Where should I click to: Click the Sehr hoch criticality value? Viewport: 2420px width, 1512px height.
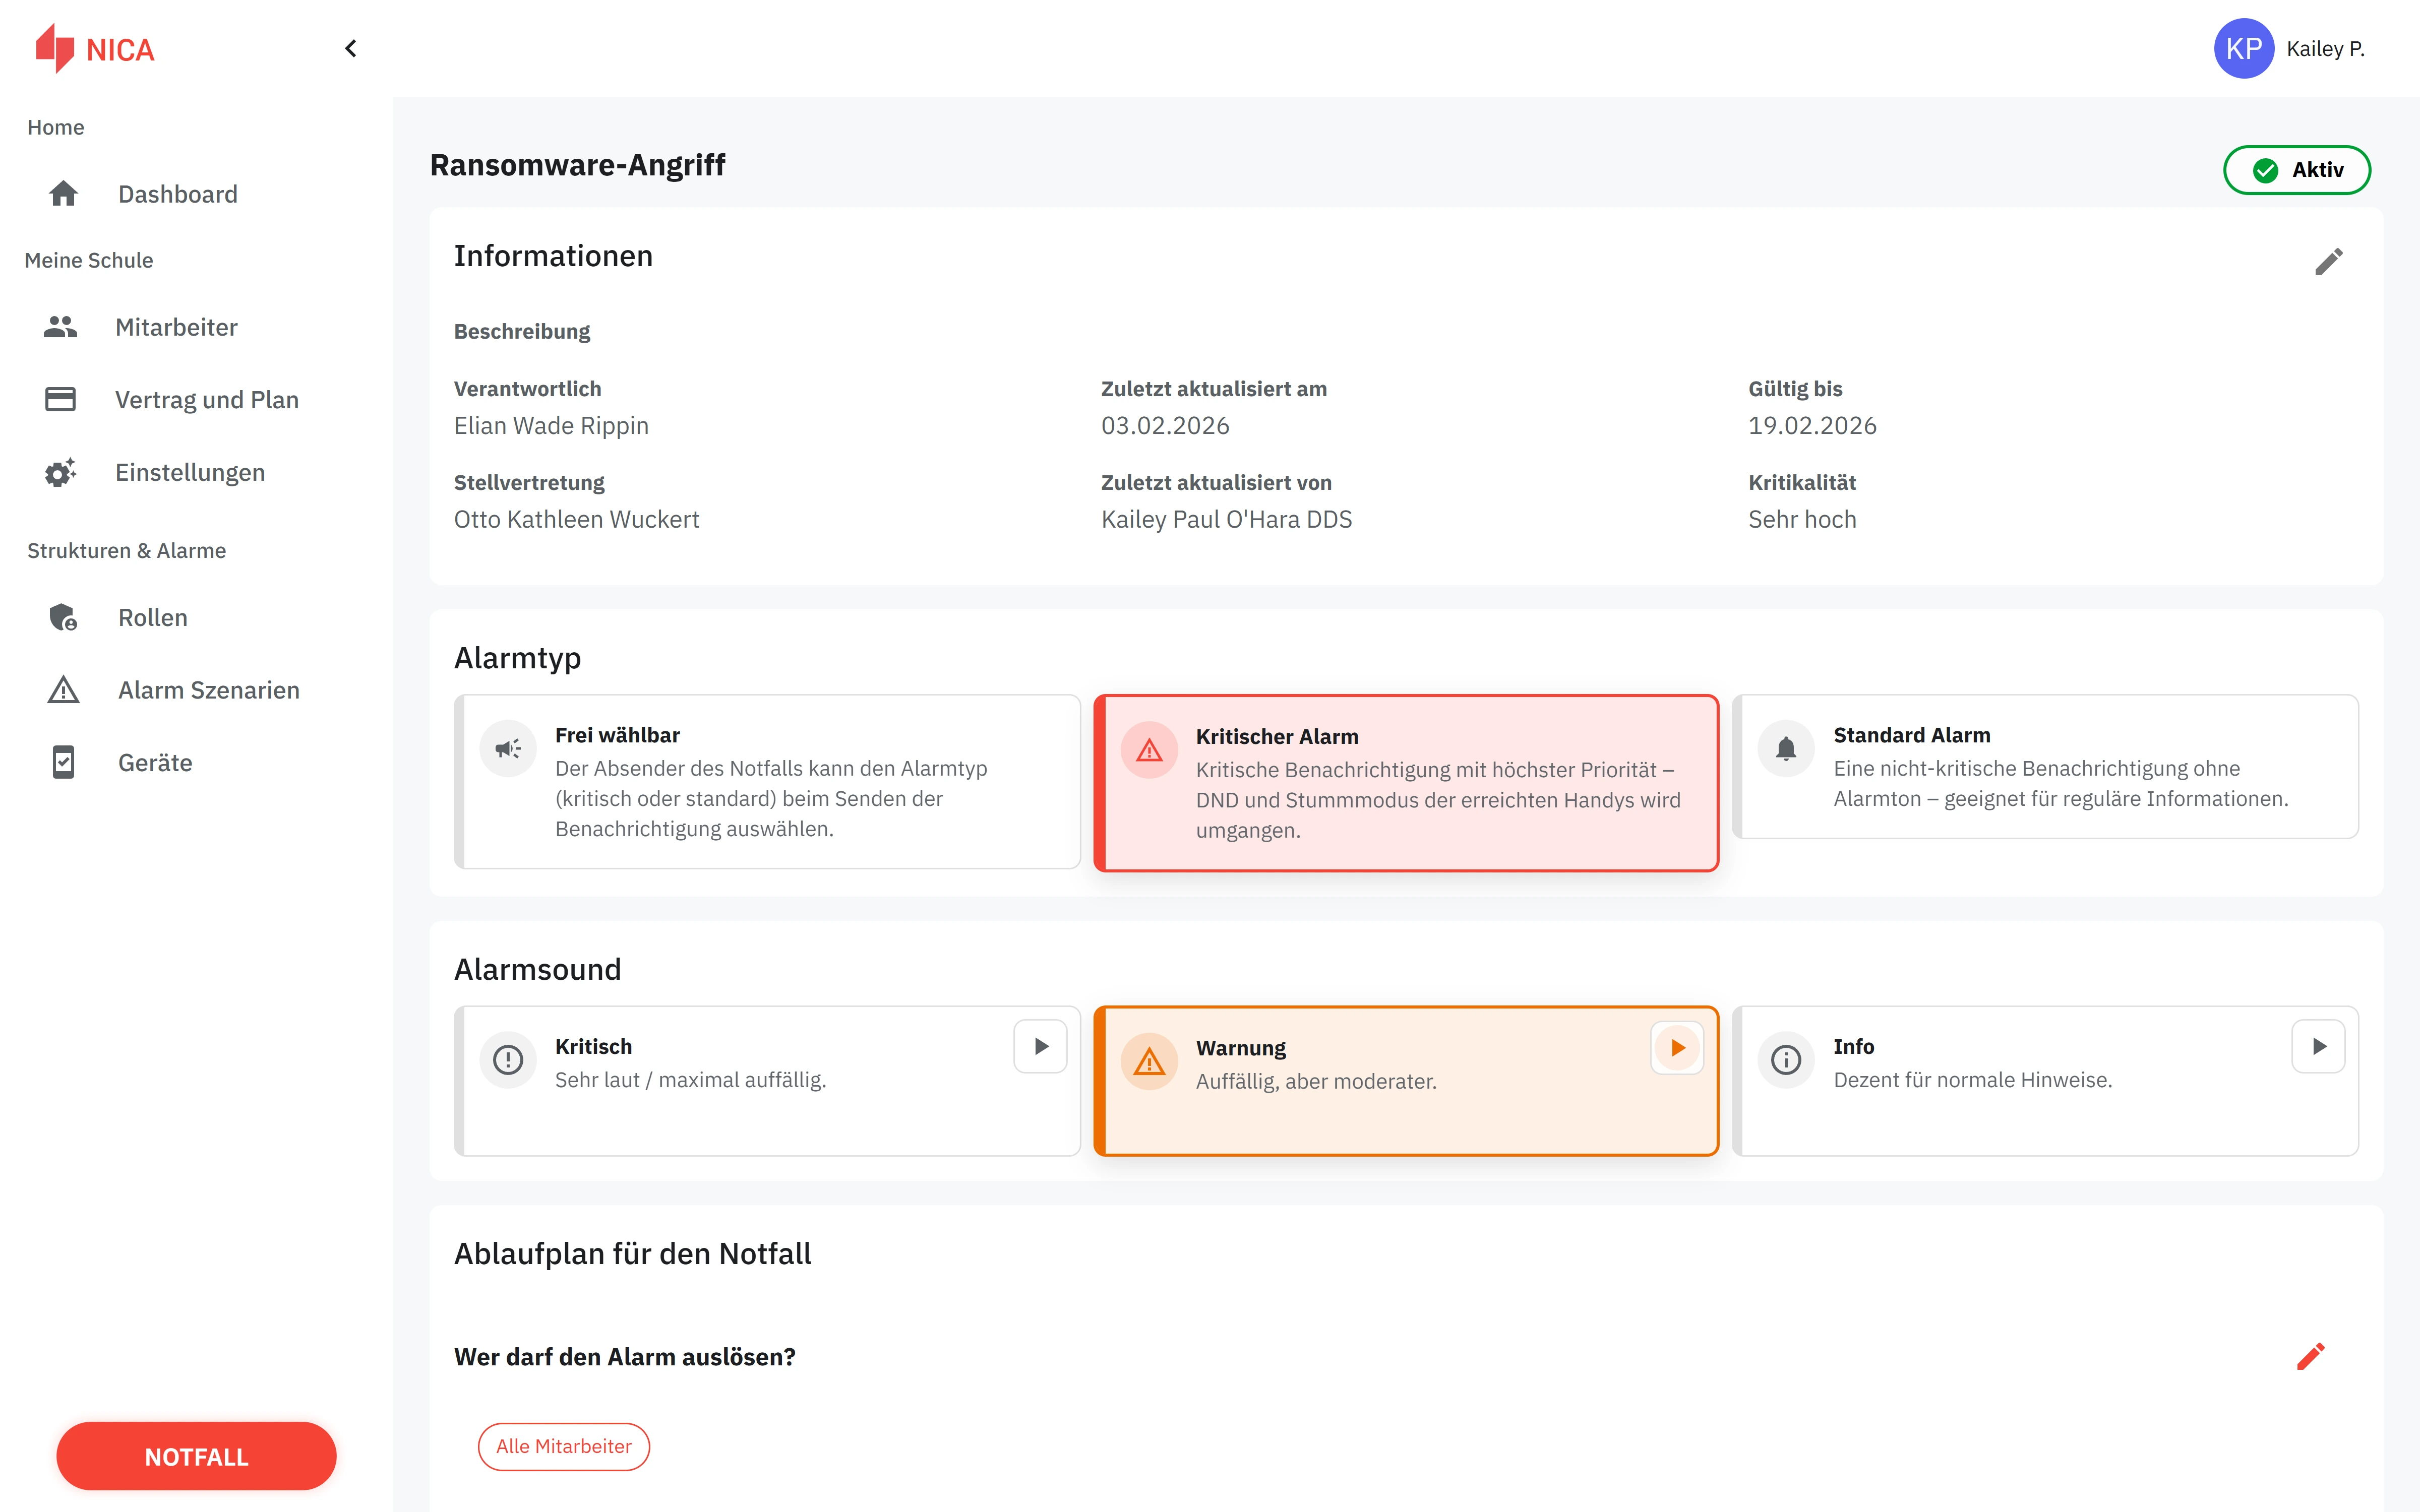[x=1802, y=520]
